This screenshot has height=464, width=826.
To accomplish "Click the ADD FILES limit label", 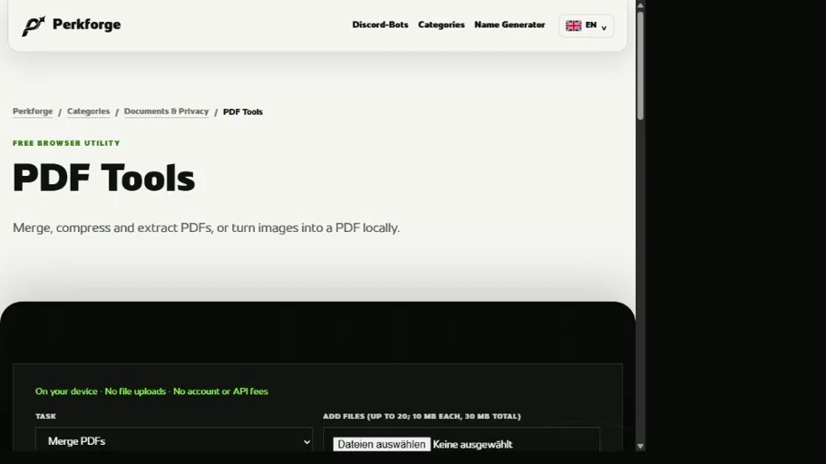I will [421, 416].
